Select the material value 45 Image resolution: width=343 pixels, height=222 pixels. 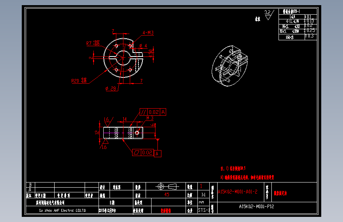pos(167,194)
